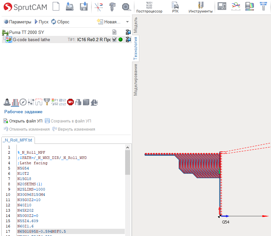Click the blue milling cutter icon
The image size is (271, 236).
coord(263,6)
